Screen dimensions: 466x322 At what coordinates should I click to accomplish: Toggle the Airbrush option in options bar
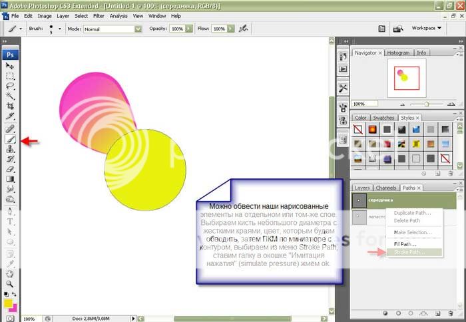point(244,29)
